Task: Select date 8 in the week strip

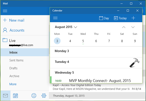Action: coord(122,41)
